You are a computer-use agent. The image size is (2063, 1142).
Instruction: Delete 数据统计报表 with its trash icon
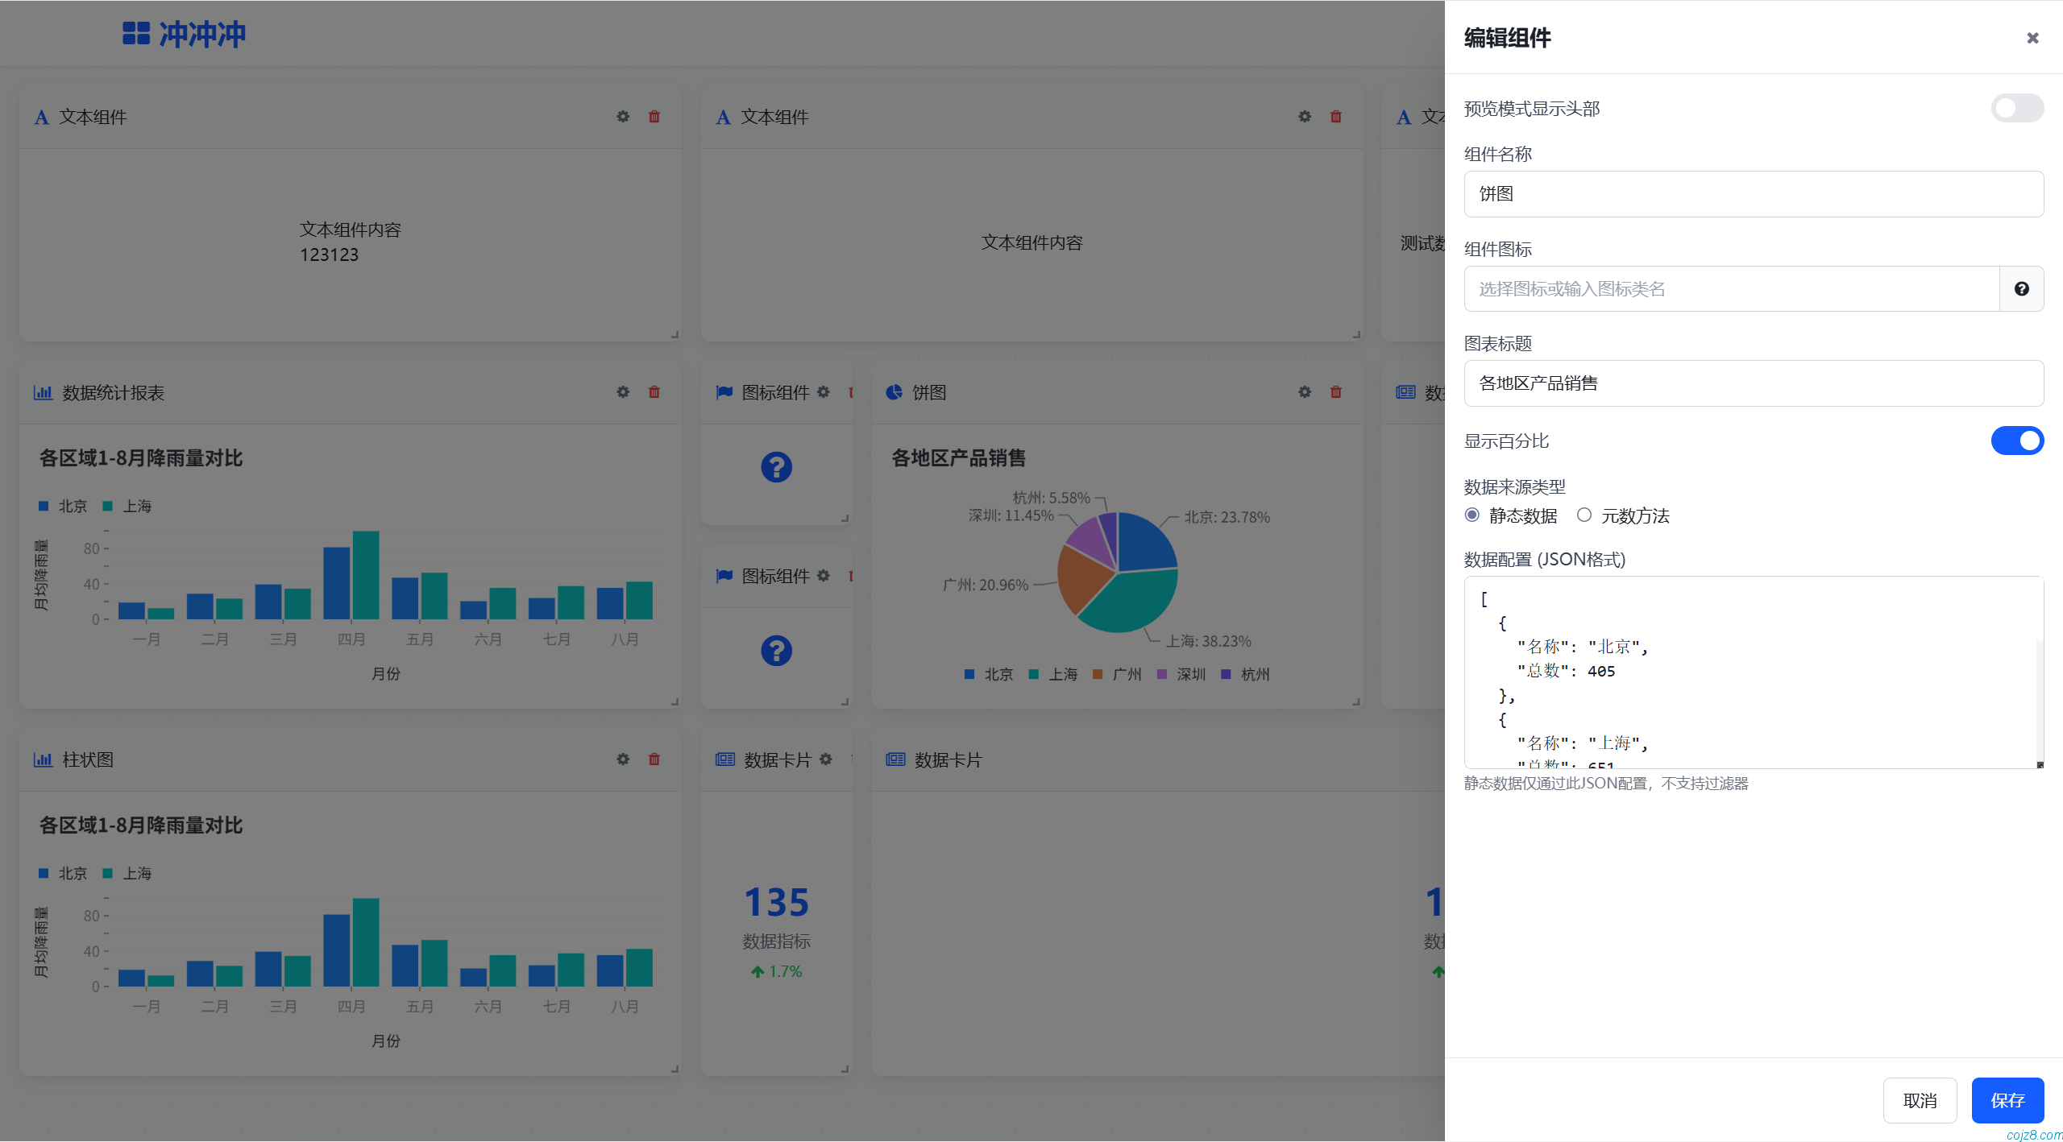pyautogui.click(x=654, y=392)
